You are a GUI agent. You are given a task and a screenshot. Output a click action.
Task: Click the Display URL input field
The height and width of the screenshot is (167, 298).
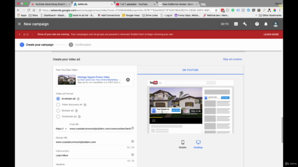[x=93, y=142]
